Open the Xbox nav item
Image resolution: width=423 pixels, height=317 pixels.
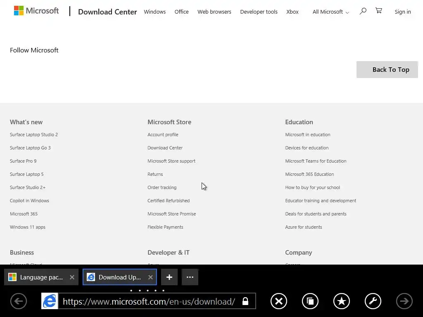292,12
